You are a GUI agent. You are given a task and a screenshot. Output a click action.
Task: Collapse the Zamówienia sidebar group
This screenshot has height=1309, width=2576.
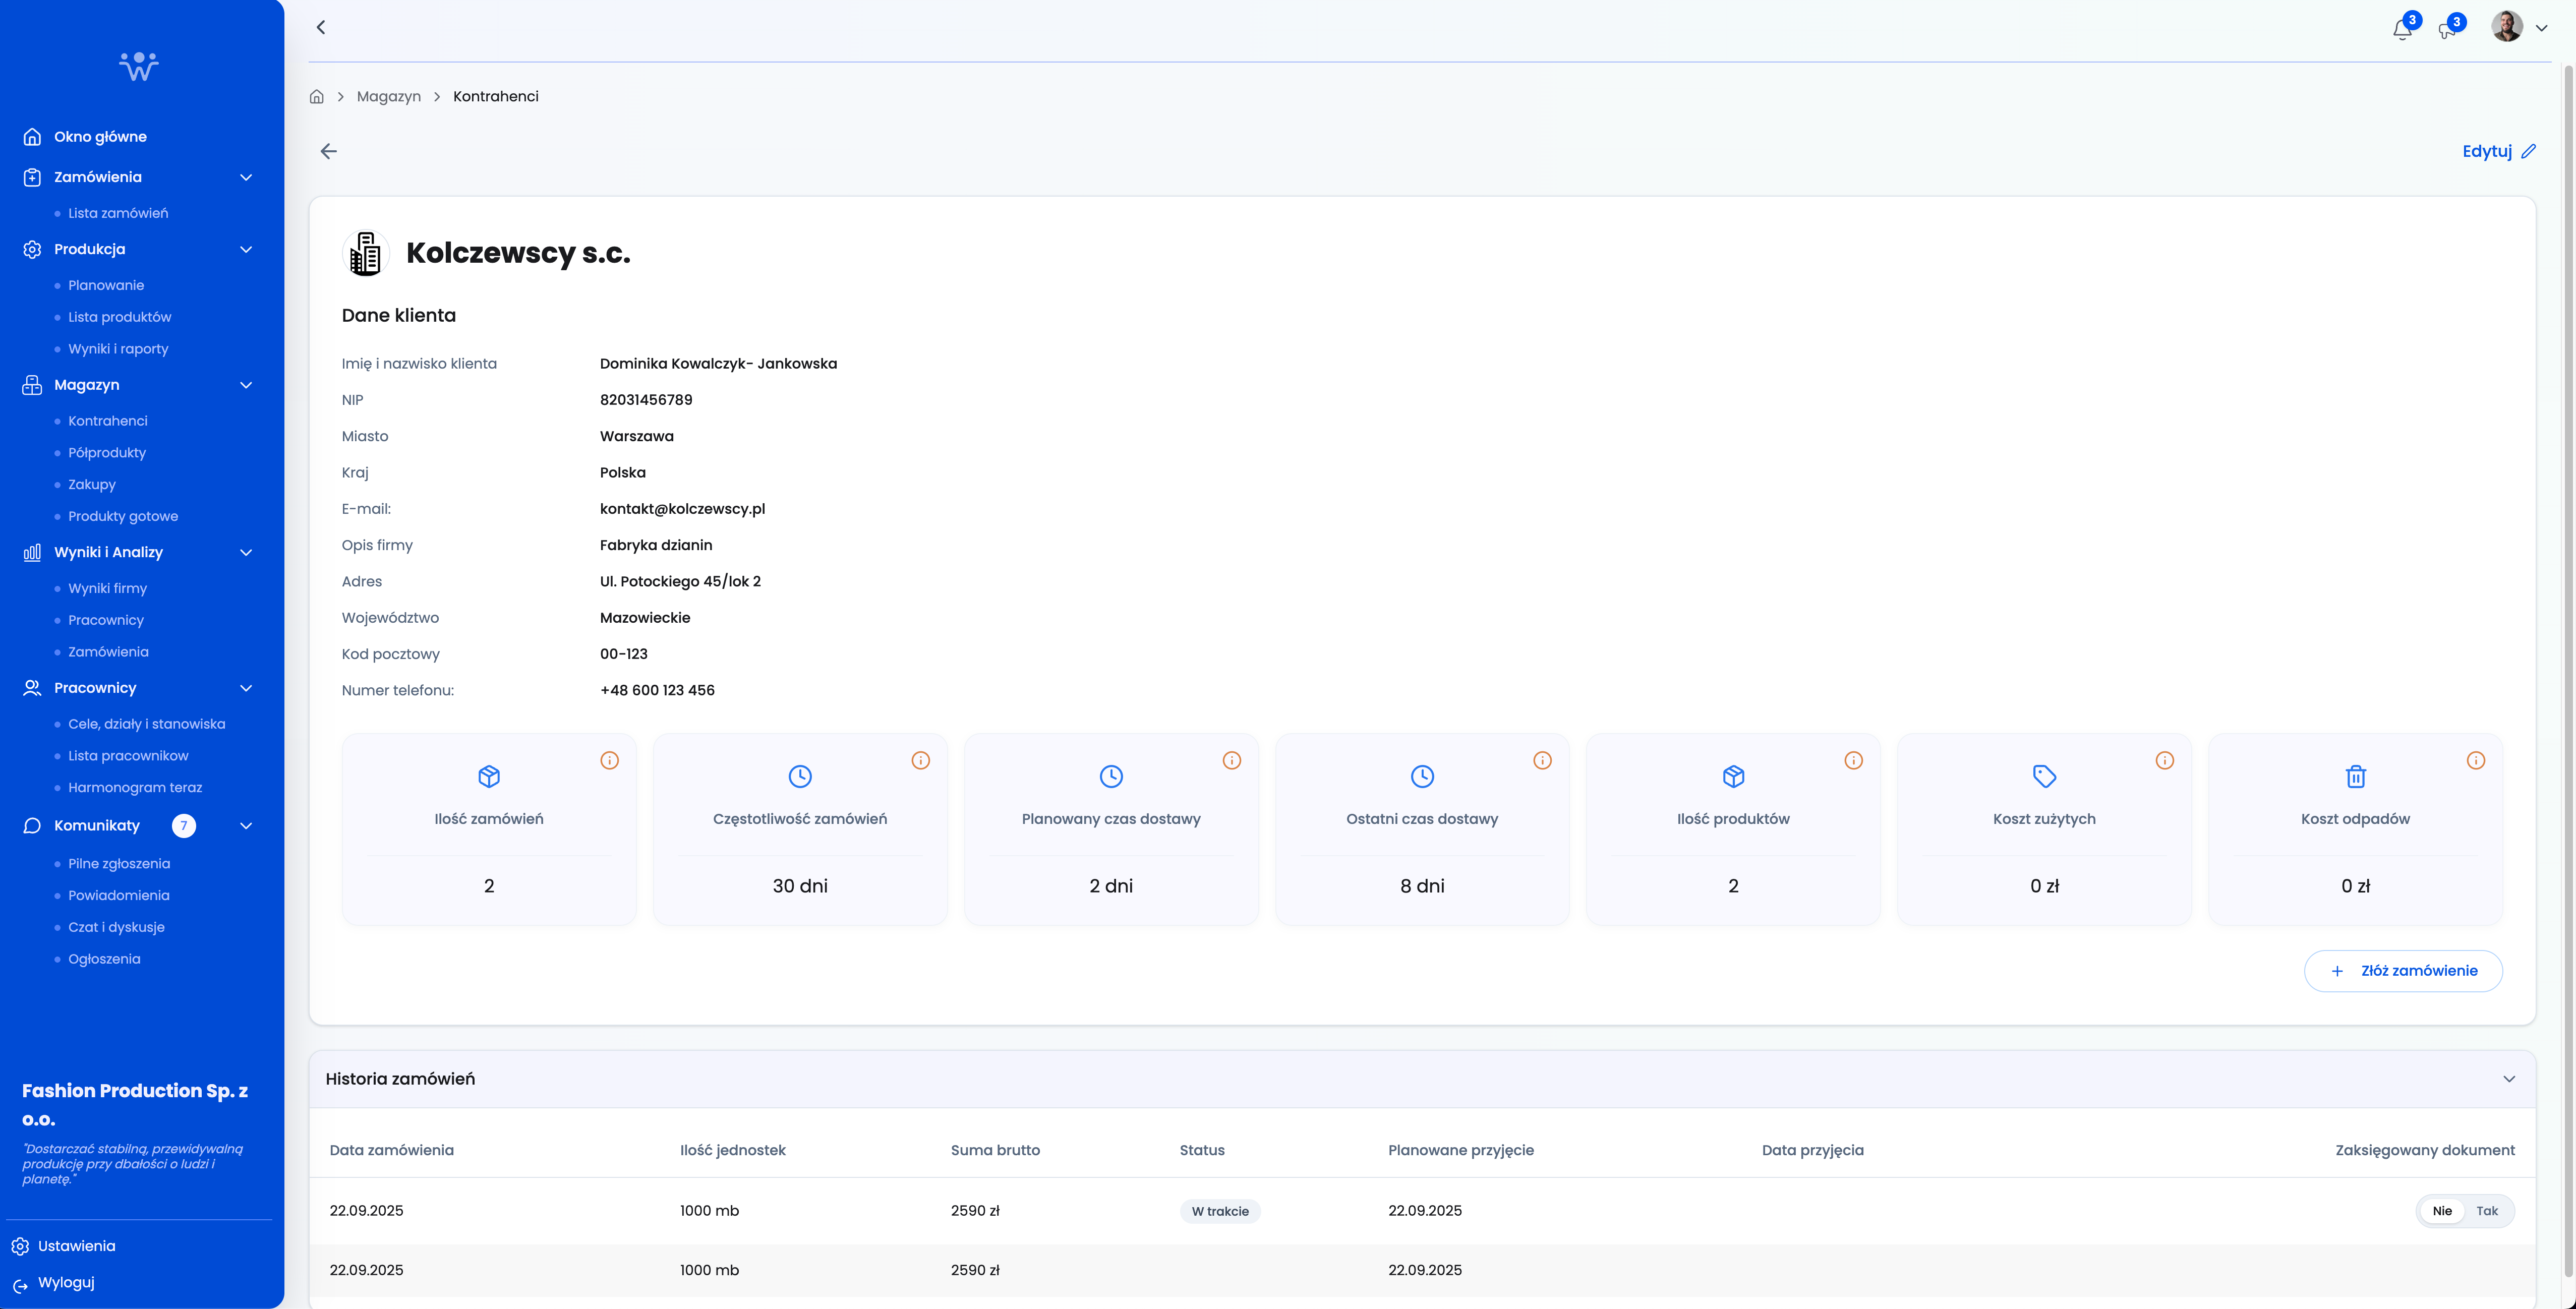pyautogui.click(x=246, y=177)
